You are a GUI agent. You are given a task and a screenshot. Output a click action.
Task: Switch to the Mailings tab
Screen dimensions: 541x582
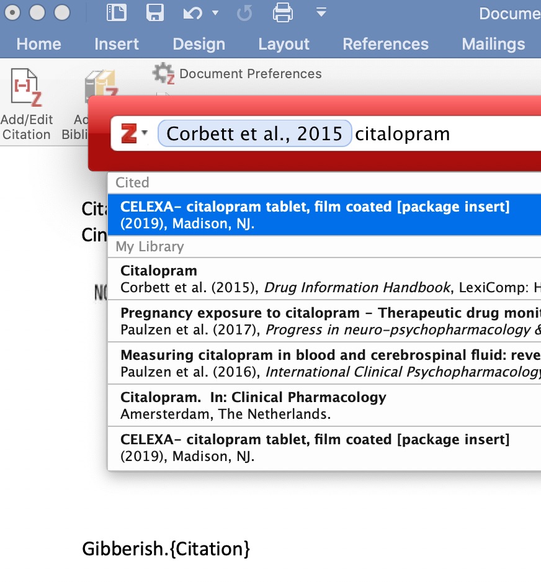pyautogui.click(x=493, y=44)
